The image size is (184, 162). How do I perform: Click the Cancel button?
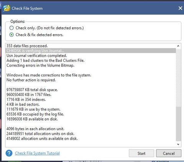169,153
